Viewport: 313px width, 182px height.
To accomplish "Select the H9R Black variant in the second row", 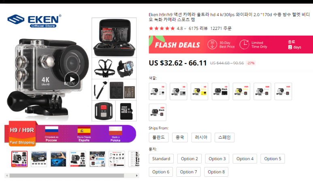I will pos(158,112).
